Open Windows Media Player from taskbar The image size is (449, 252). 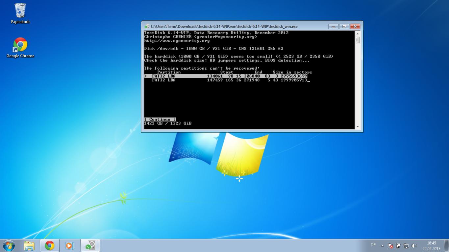click(x=70, y=245)
